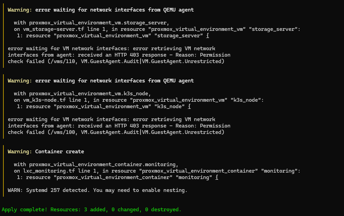Click the second 'Warning:' label about QEMU agent

pos(20,81)
